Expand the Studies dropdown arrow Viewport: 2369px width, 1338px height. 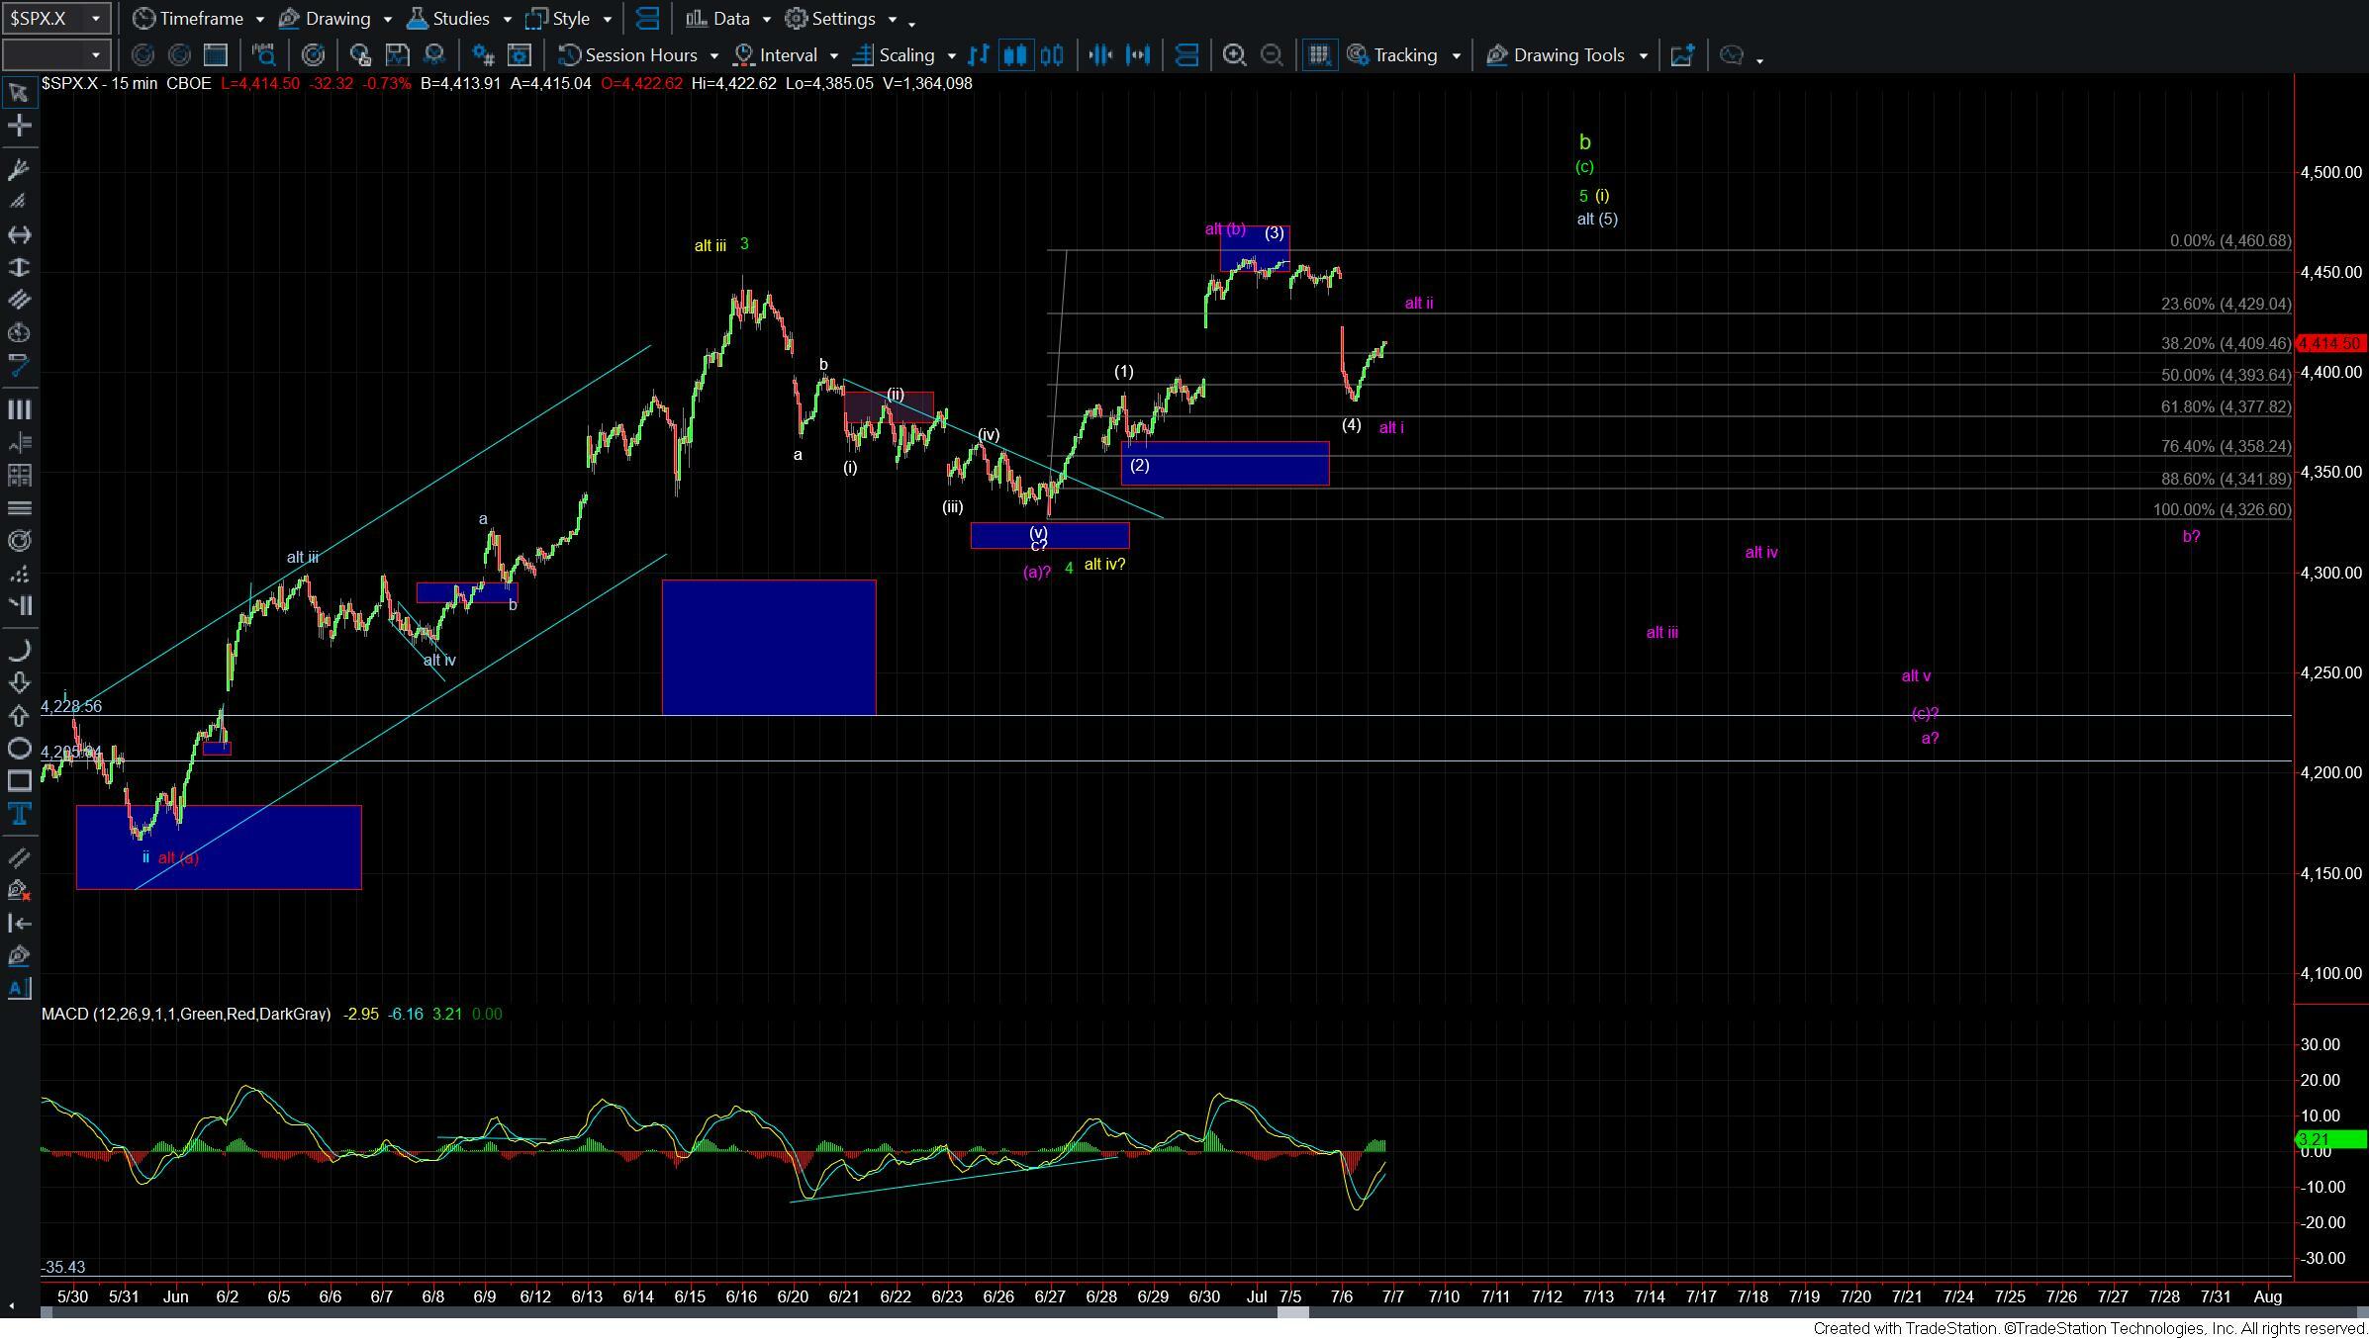507,19
